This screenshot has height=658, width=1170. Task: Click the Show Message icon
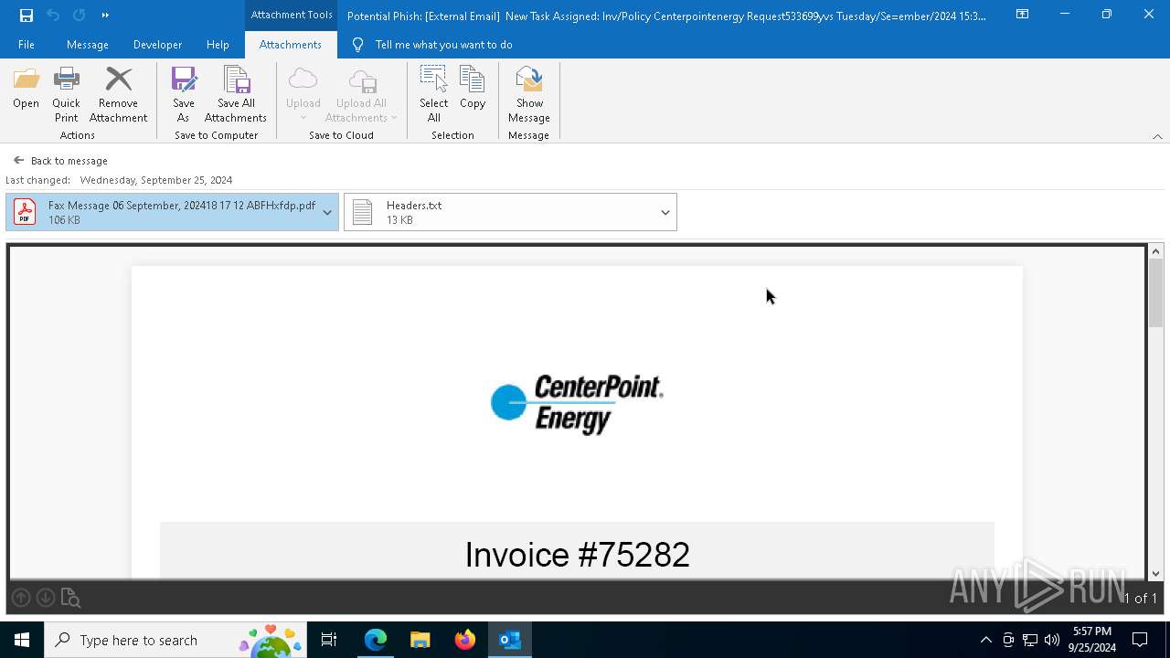[529, 94]
